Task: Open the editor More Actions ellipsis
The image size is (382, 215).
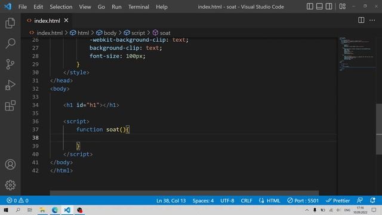Action: [x=372, y=20]
